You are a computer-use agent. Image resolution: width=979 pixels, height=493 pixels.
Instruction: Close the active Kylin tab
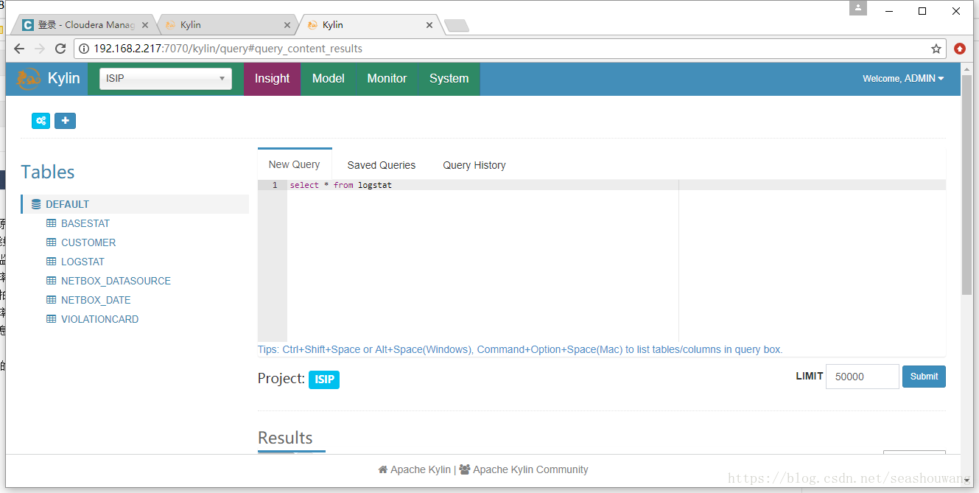429,25
